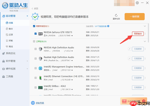Open more options for Intel Management Engine row
Screen dimensions: 150x106
145,68
